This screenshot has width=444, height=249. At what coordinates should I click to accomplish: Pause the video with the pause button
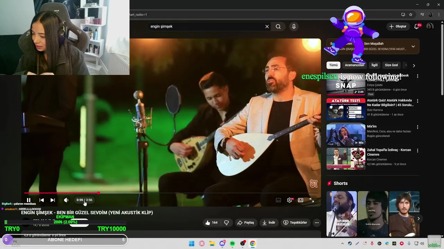[x=29, y=200]
